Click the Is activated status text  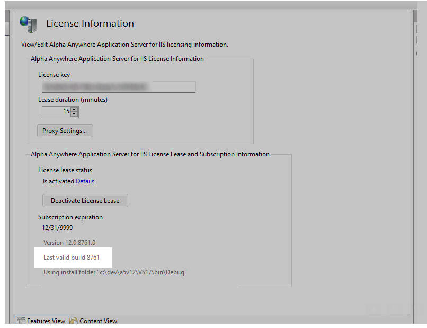tap(59, 181)
